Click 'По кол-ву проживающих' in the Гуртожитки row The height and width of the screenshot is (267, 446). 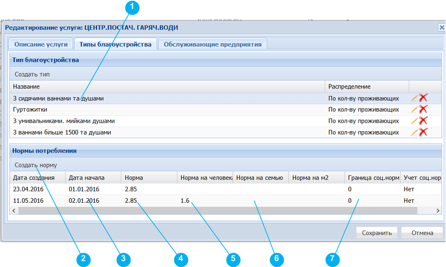364,109
